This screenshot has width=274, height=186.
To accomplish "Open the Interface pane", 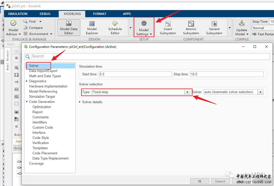I will [39, 132].
